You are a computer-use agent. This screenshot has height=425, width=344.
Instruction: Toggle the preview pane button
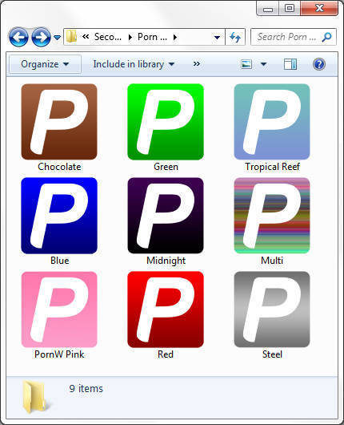click(290, 64)
